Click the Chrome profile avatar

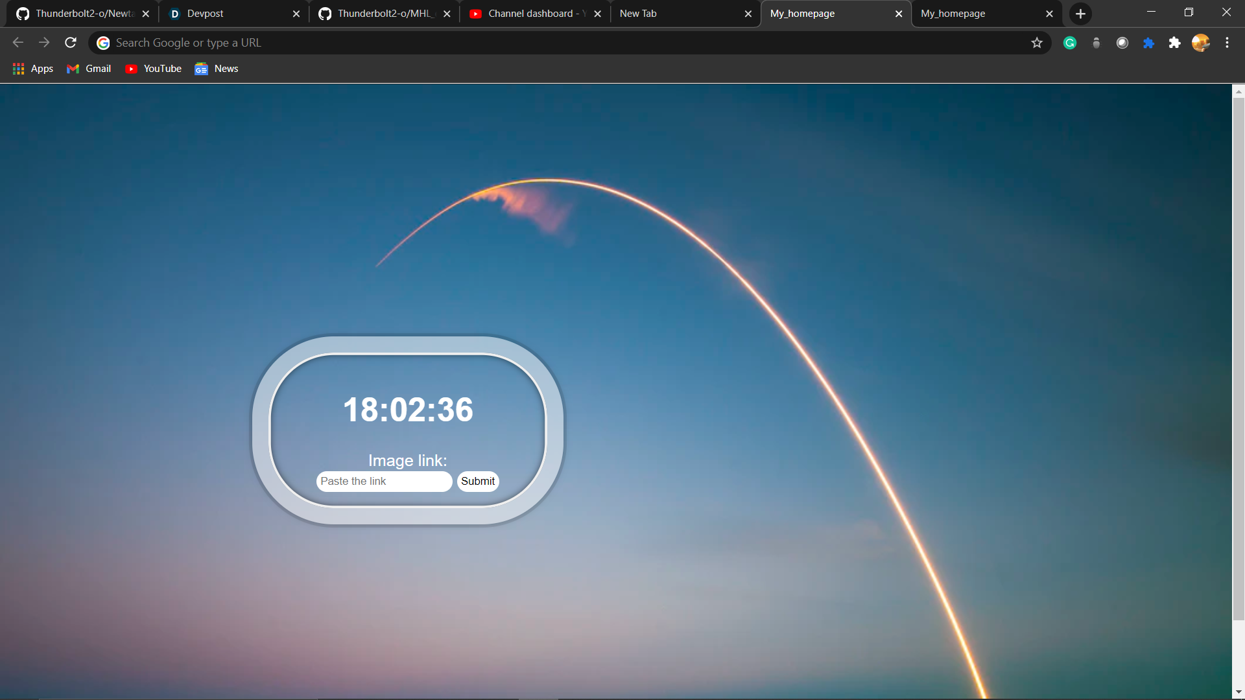(1200, 43)
